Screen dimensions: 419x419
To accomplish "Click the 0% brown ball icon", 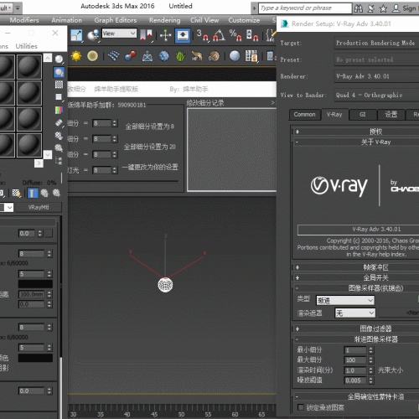I will [214, 56].
